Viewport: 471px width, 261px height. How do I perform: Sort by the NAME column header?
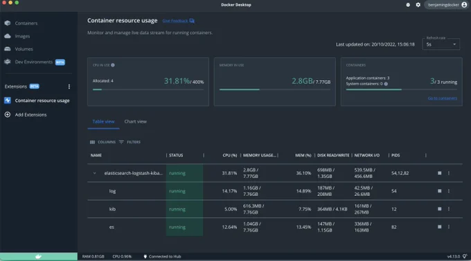pos(96,155)
